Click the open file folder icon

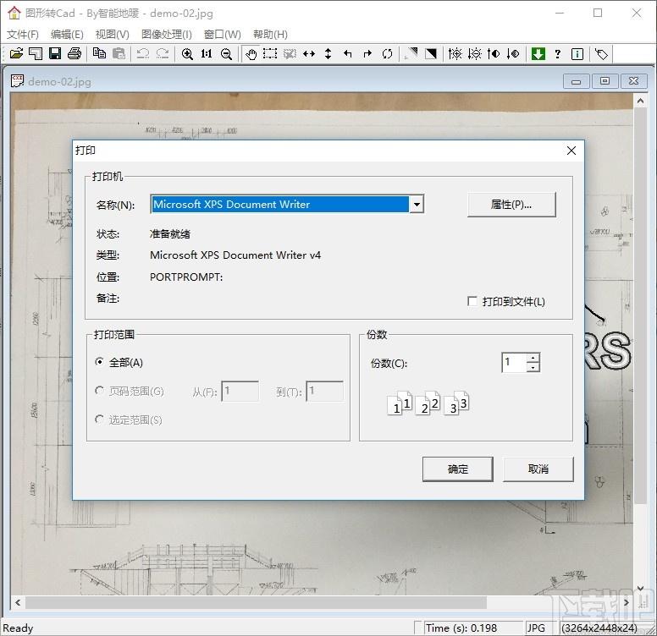16,53
